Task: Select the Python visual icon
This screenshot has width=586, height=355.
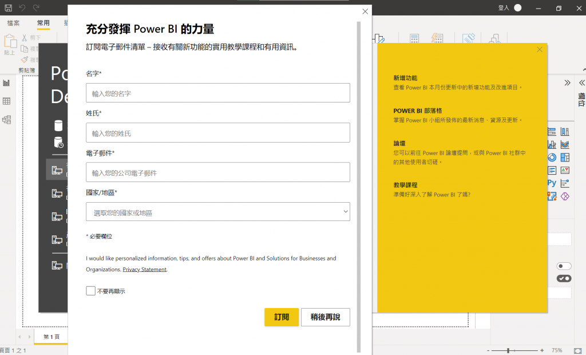Action: [x=552, y=183]
